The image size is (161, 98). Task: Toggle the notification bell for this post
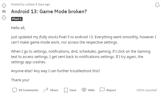[157, 5]
